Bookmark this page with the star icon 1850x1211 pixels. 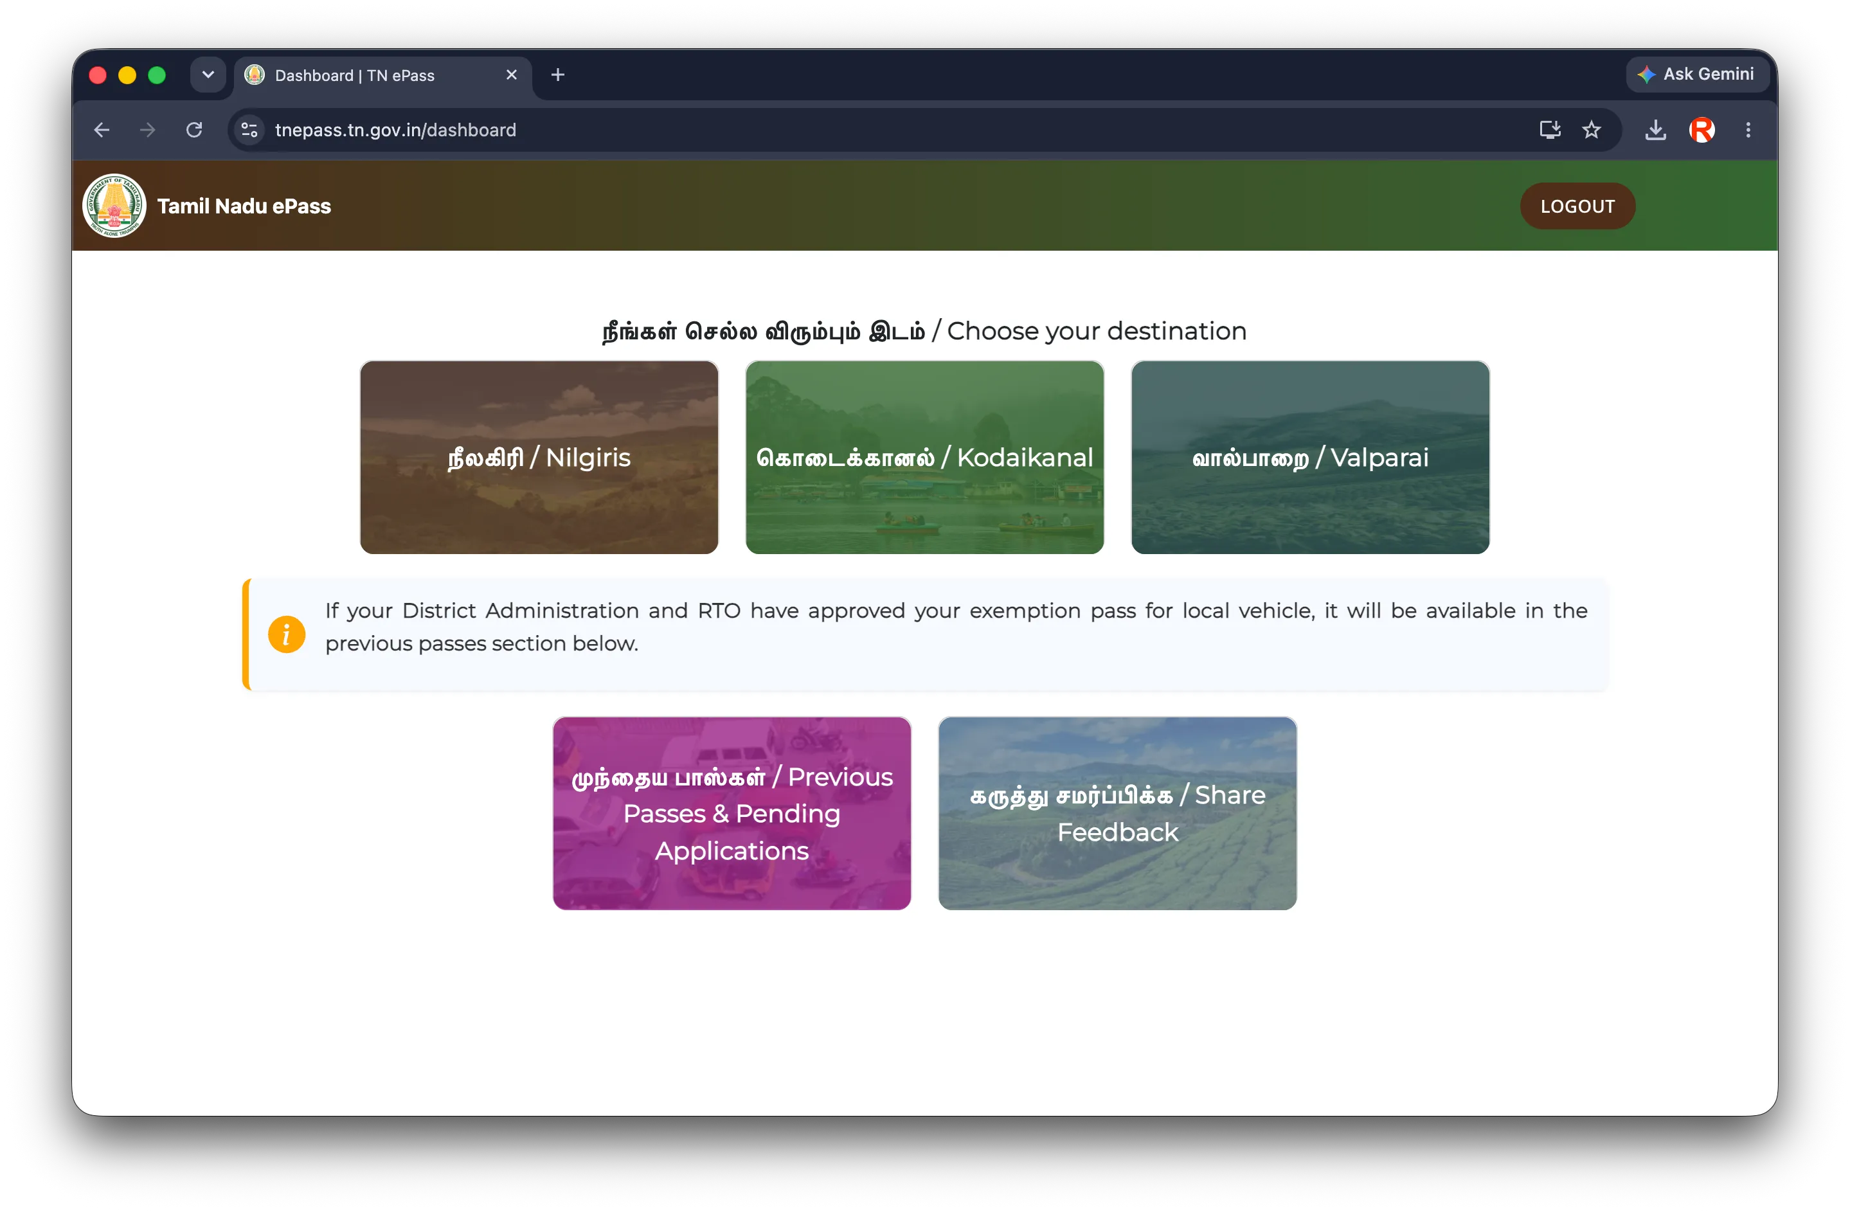point(1591,130)
